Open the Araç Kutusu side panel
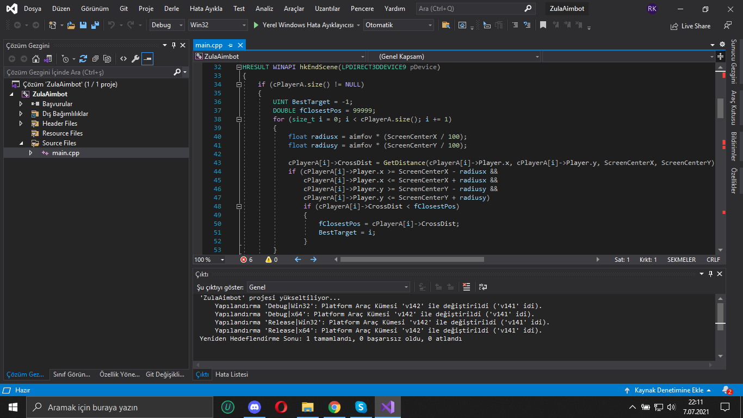The image size is (743, 418). [x=733, y=108]
